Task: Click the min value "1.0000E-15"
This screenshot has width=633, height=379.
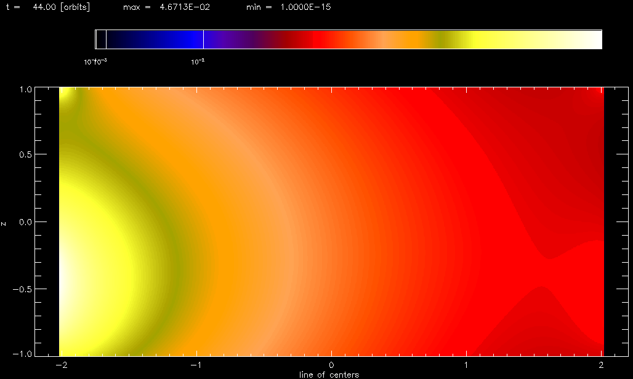Action: point(305,7)
